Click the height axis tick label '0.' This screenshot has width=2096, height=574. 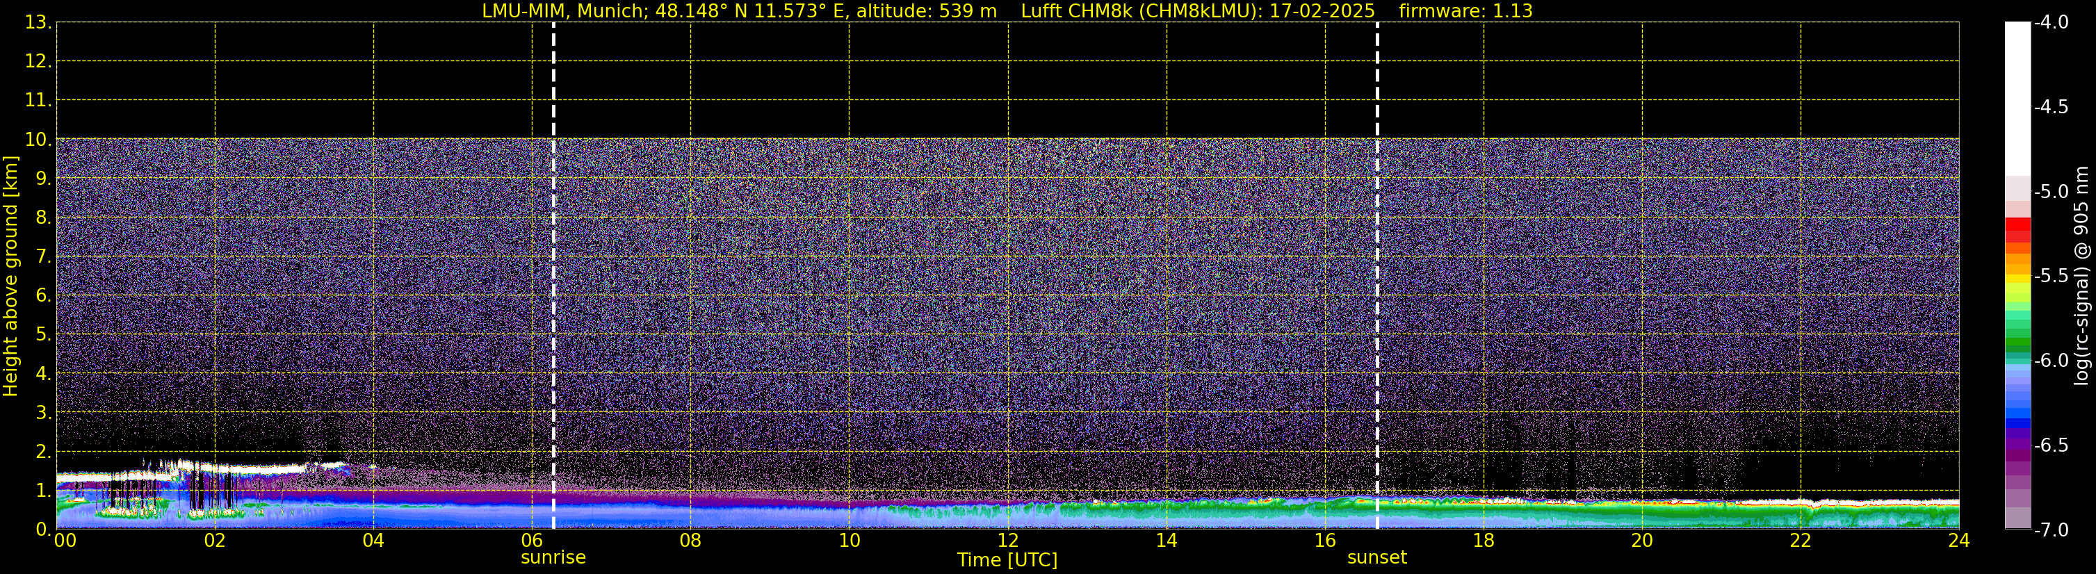click(x=44, y=530)
